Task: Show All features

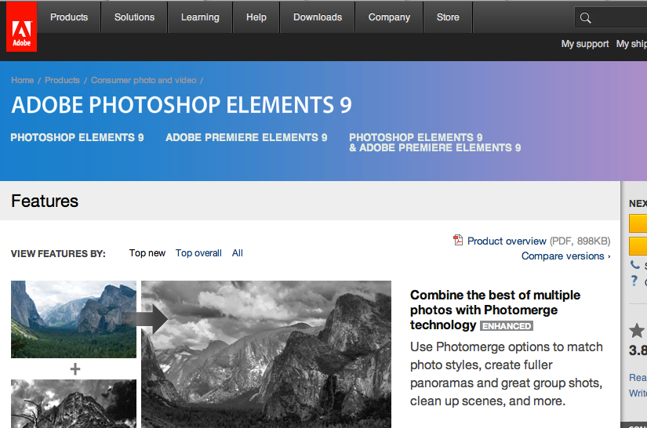Action: coord(238,253)
